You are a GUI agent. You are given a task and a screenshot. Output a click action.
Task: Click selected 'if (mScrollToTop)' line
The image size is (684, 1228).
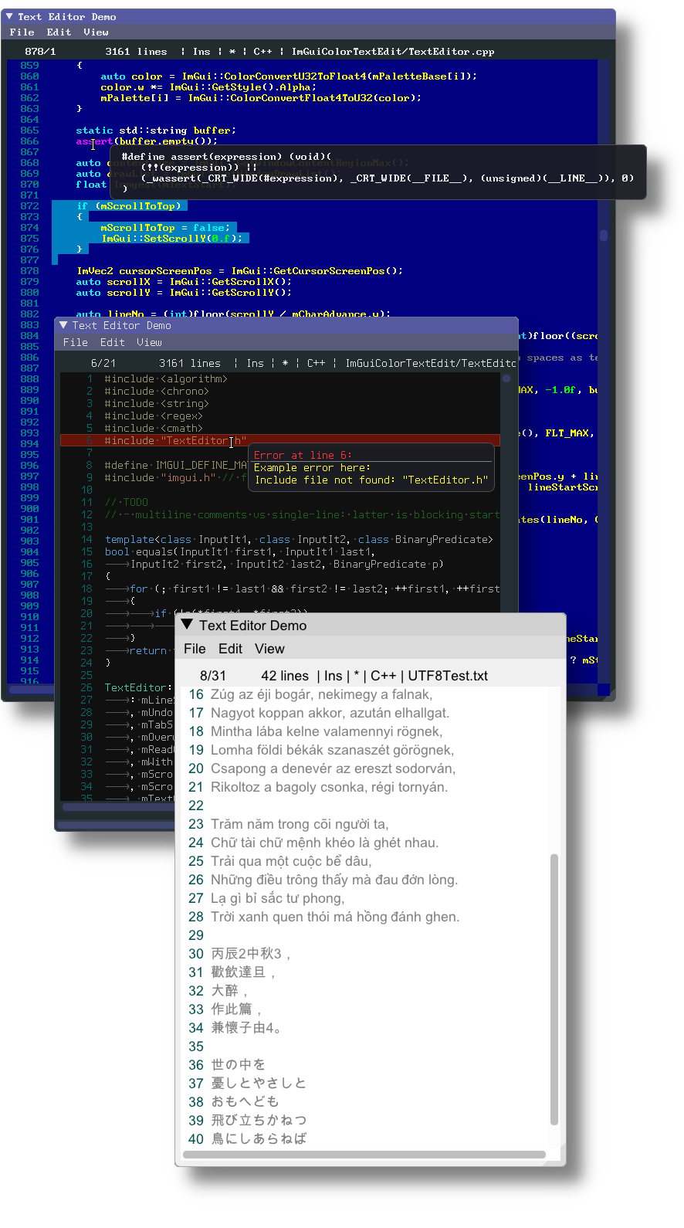129,206
